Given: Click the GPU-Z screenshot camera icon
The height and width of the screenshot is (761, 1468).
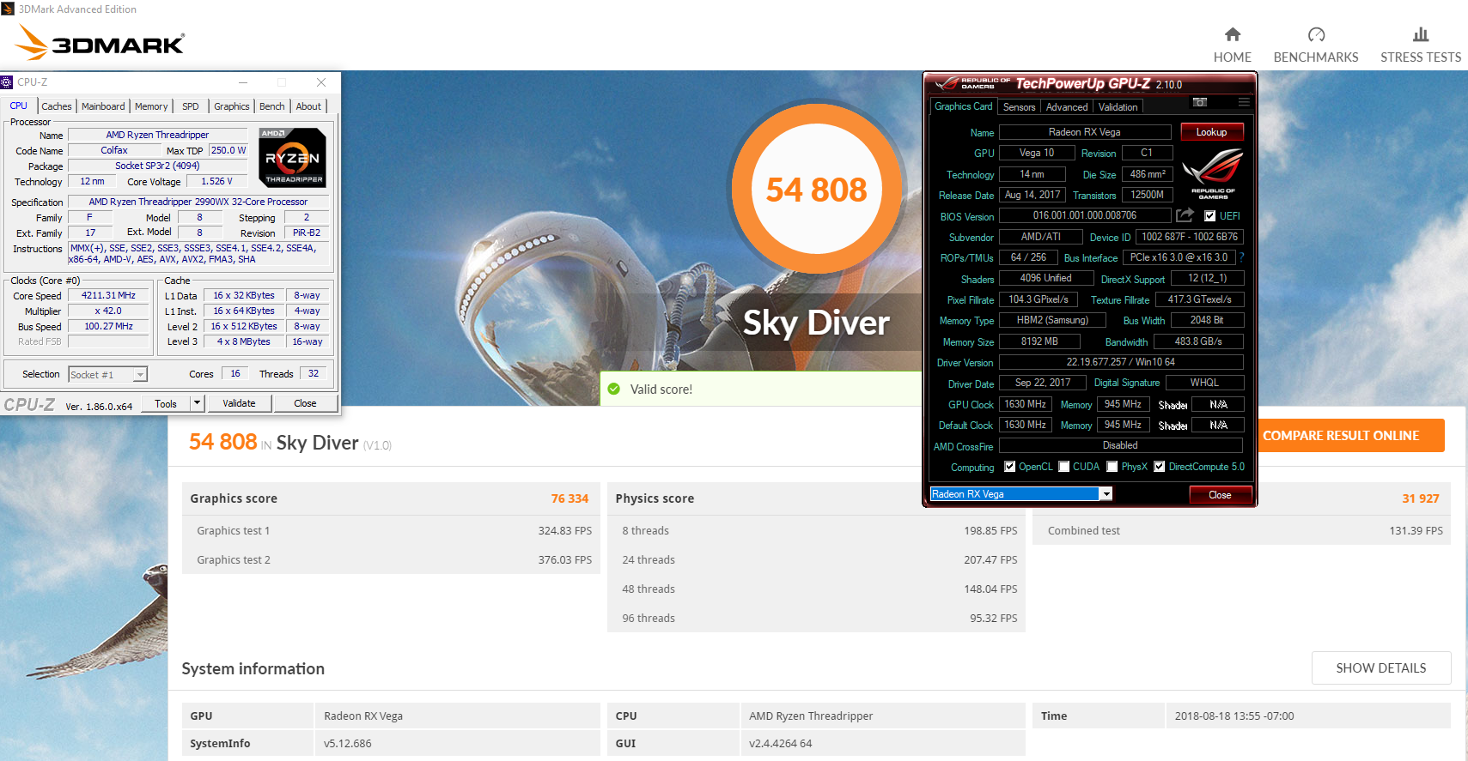Looking at the screenshot, I should coord(1200,103).
